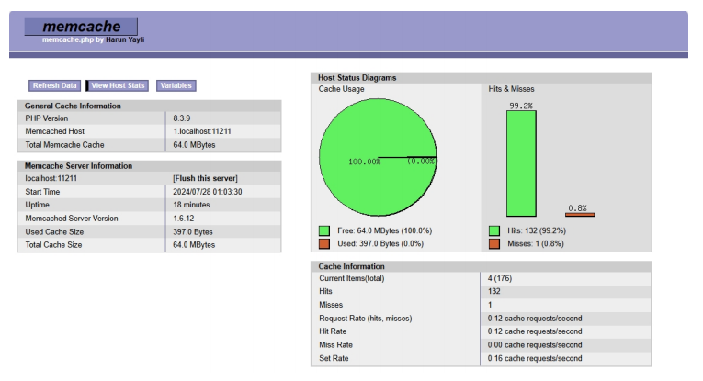Click Hits value 132 in table
The height and width of the screenshot is (381, 703).
(493, 291)
